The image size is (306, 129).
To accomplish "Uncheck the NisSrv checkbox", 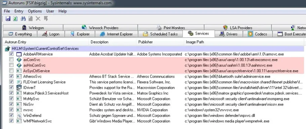I will pos(11,104).
